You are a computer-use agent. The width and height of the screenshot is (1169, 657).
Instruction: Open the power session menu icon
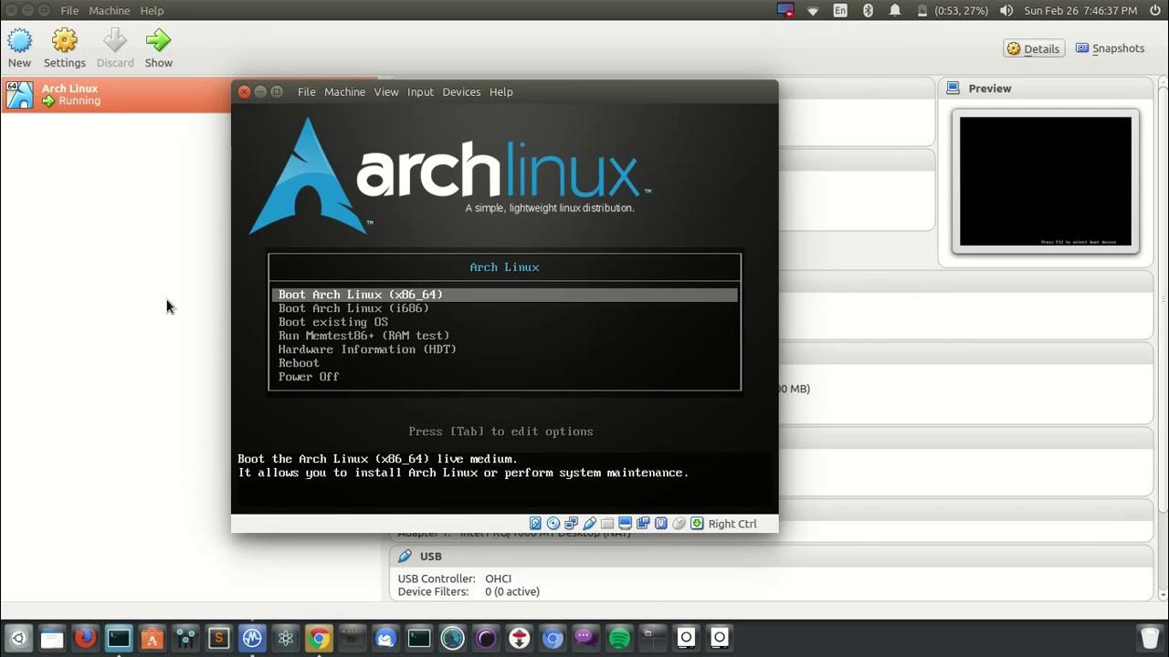(x=1154, y=11)
